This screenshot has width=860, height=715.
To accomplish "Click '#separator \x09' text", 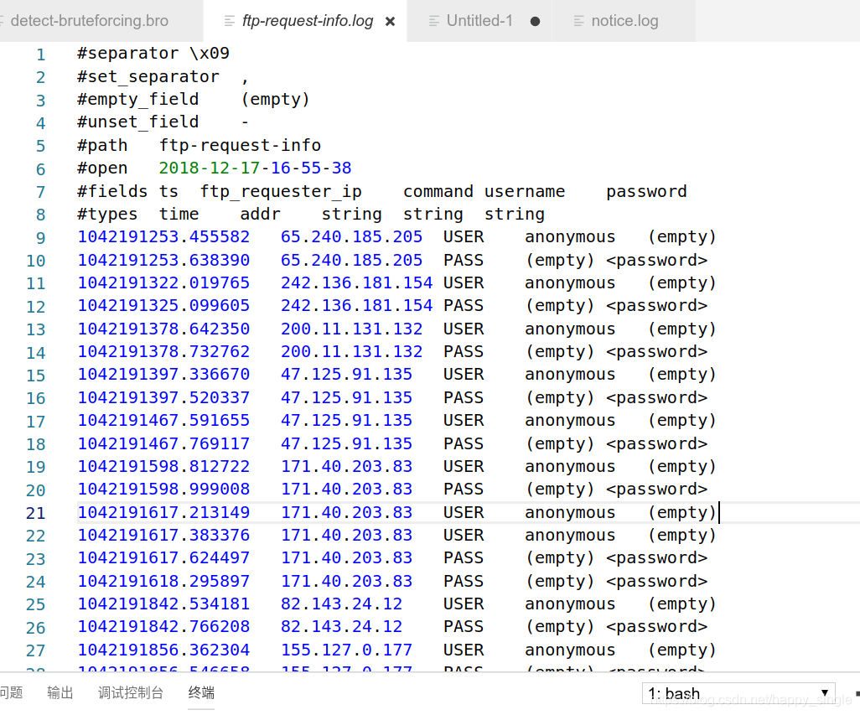I will coord(153,53).
